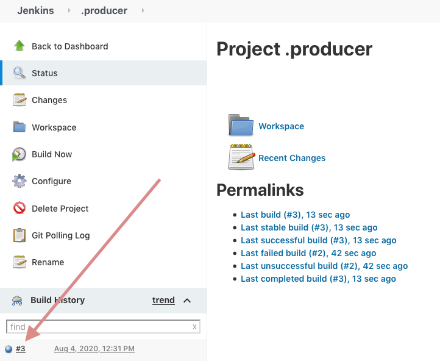The image size is (440, 361).
Task: Open Last unsuccessful build (#2) permalink
Action: point(324,266)
